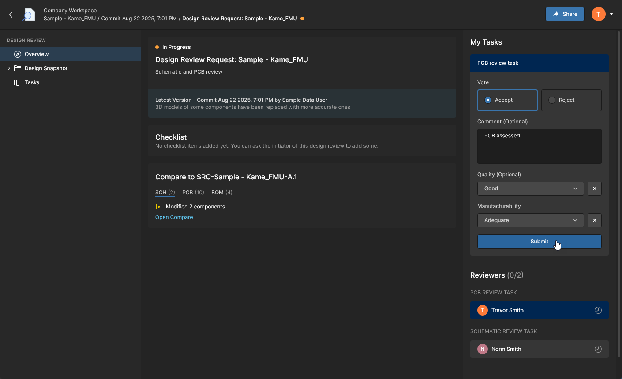Click Norm Smith's pending clock icon

click(x=598, y=349)
